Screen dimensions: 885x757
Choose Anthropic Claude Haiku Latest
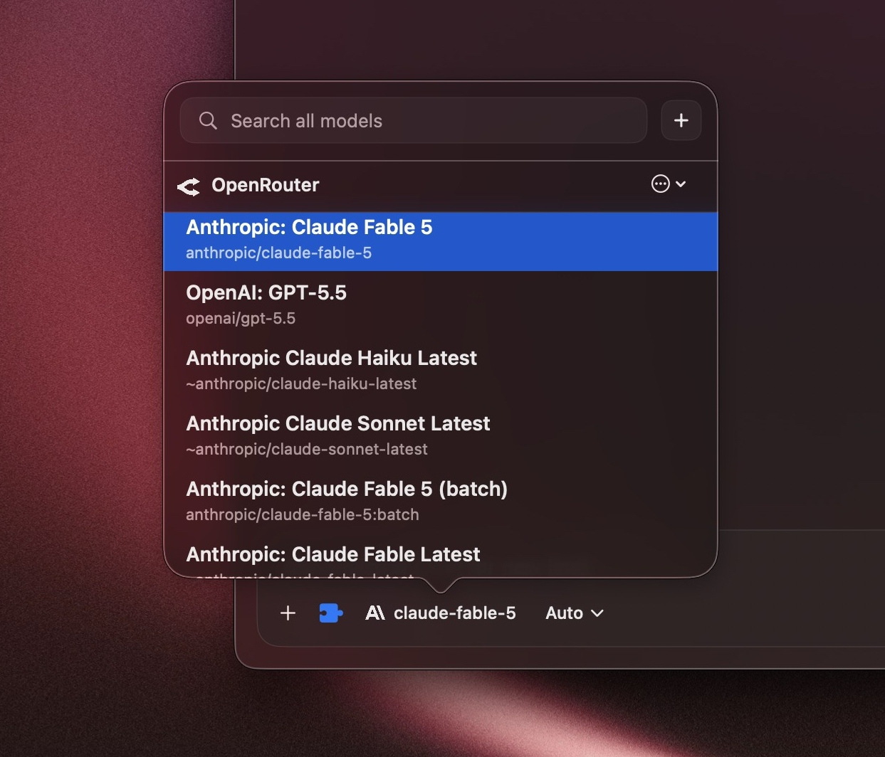(441, 371)
